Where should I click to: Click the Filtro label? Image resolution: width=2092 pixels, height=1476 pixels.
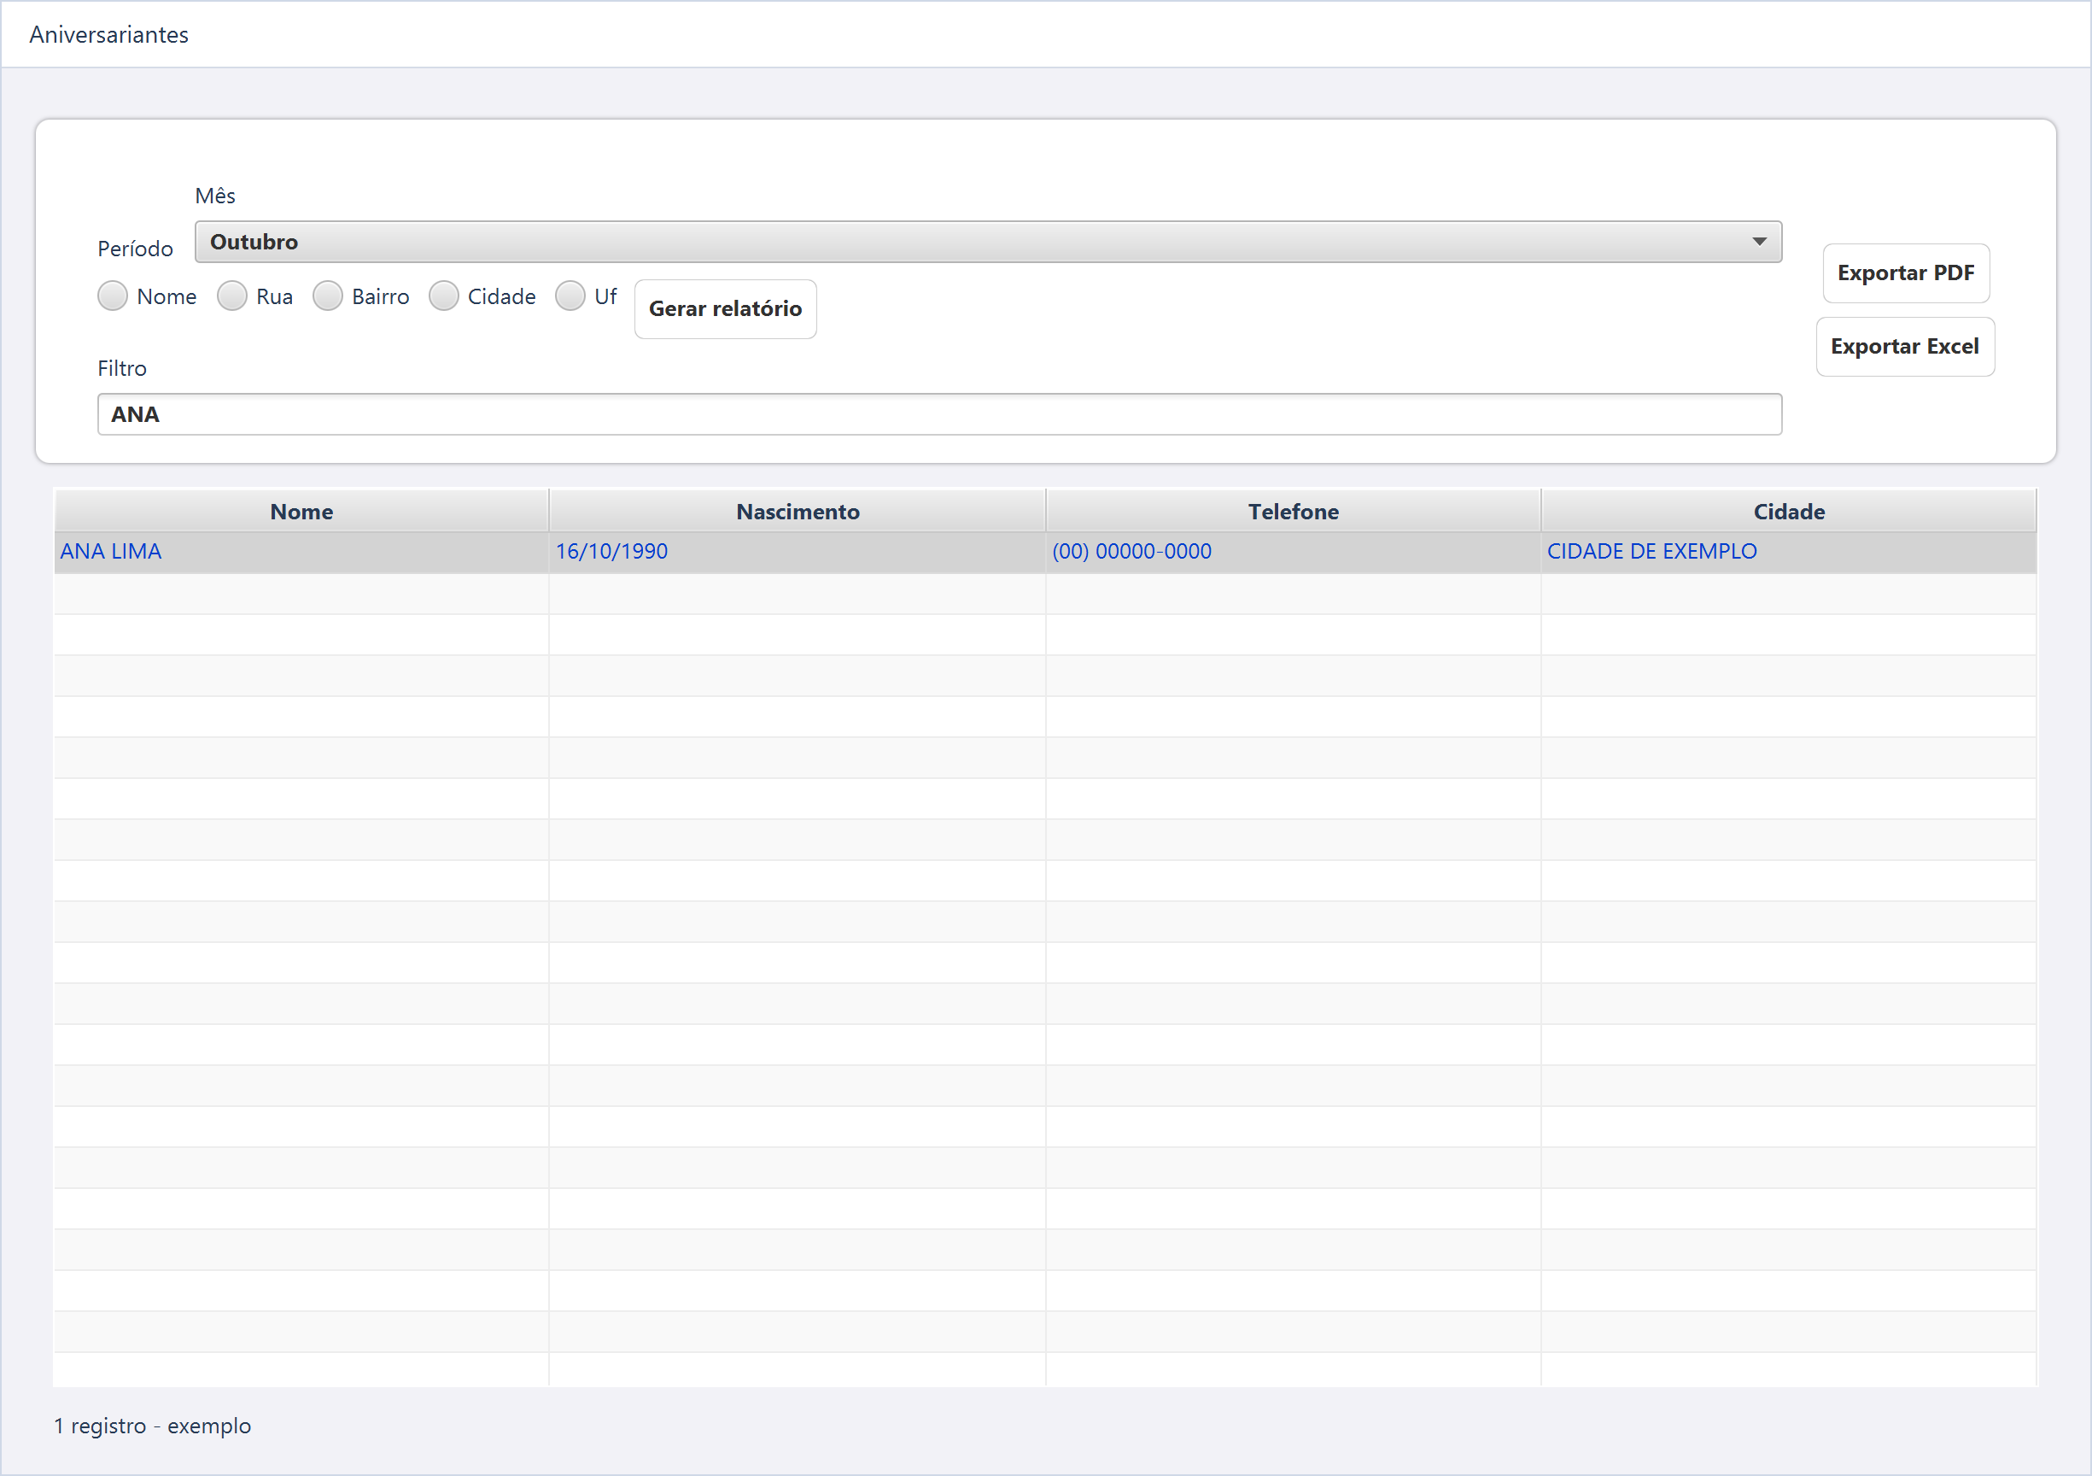tap(122, 368)
